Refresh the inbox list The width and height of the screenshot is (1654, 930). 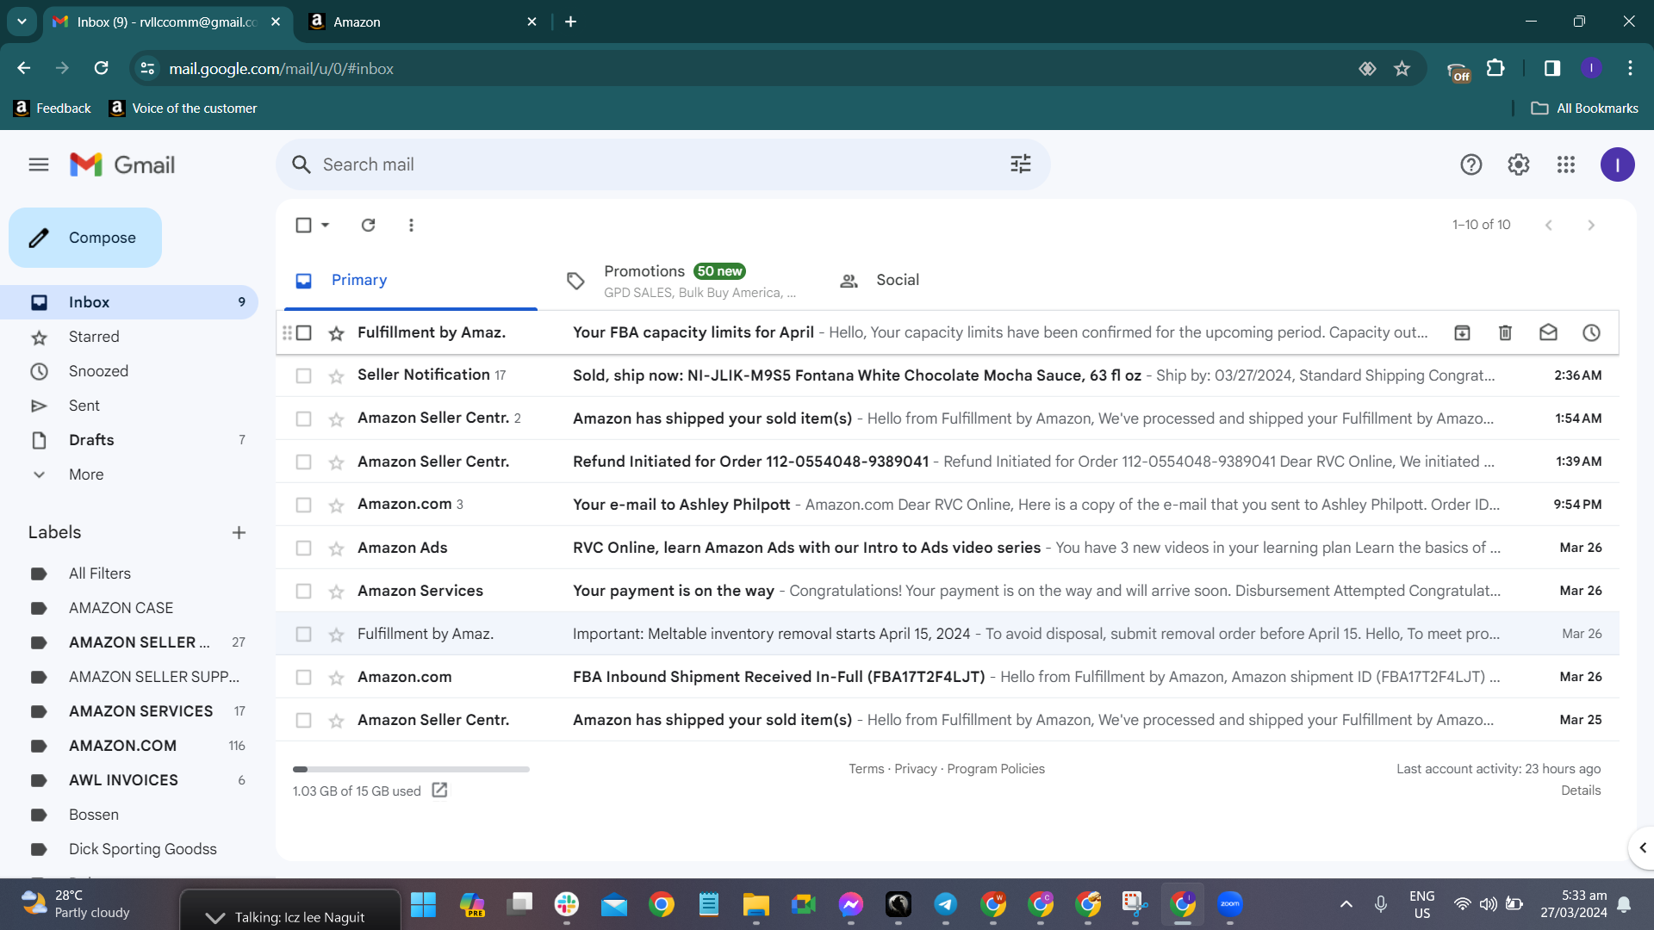pyautogui.click(x=368, y=225)
